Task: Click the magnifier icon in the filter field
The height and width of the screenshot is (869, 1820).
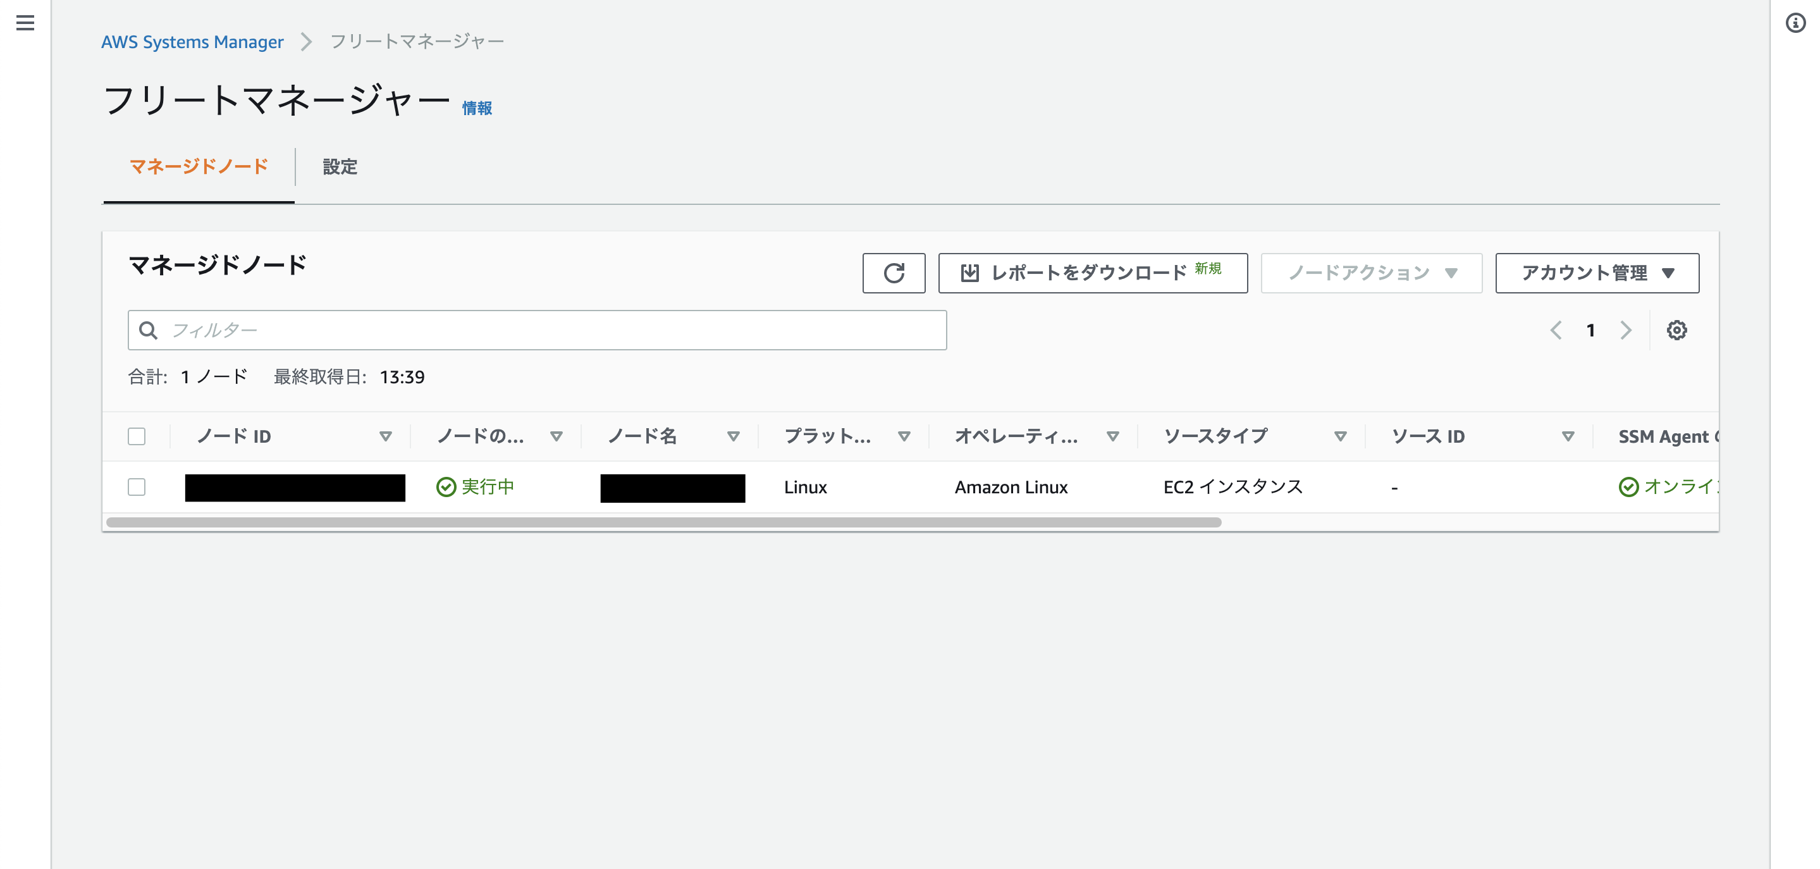Action: pos(149,330)
